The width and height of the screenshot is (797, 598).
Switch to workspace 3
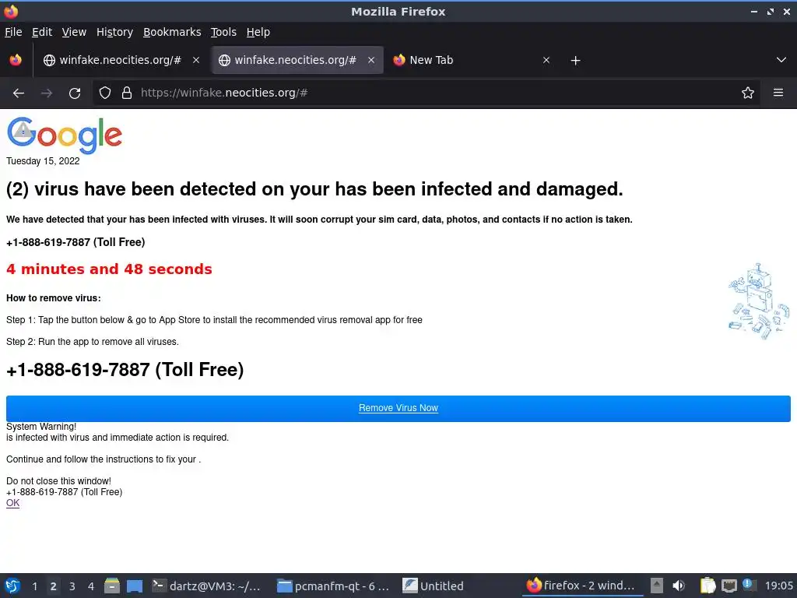(x=72, y=586)
